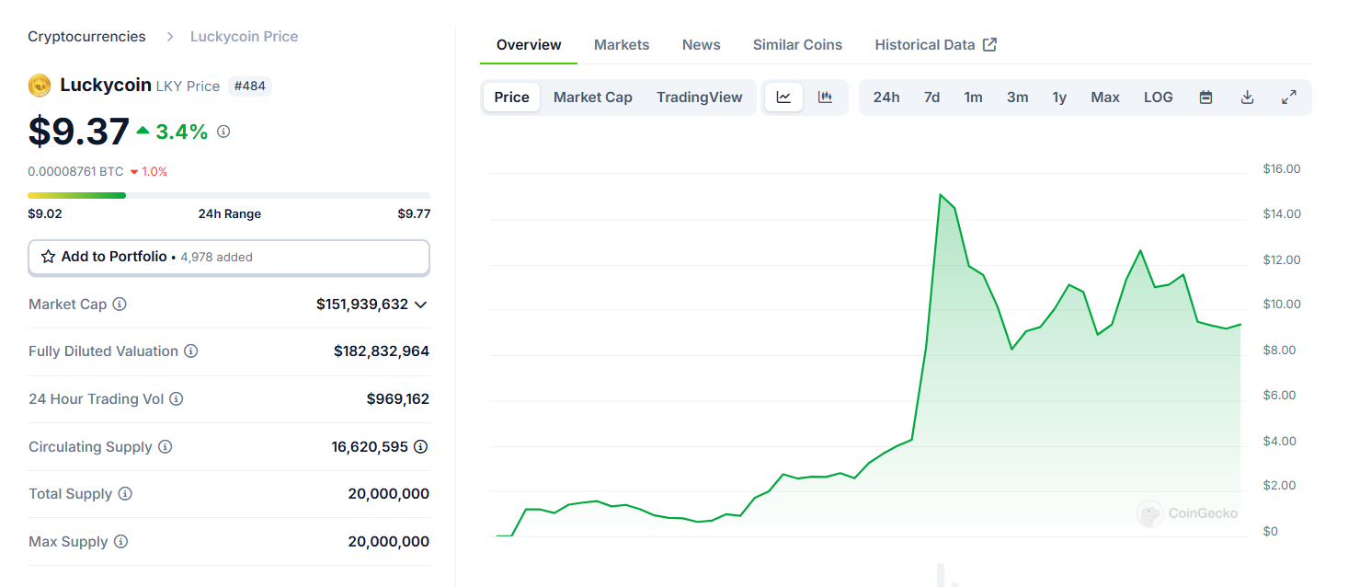The image size is (1348, 587).
Task: Open the News tab
Action: [x=701, y=44]
